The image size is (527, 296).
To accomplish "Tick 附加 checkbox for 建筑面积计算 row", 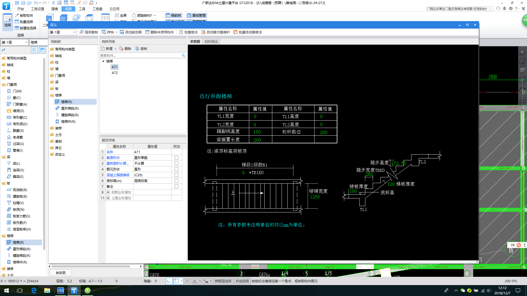I will coord(176,163).
